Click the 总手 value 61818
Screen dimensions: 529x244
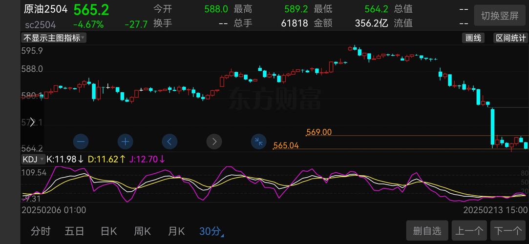point(295,23)
